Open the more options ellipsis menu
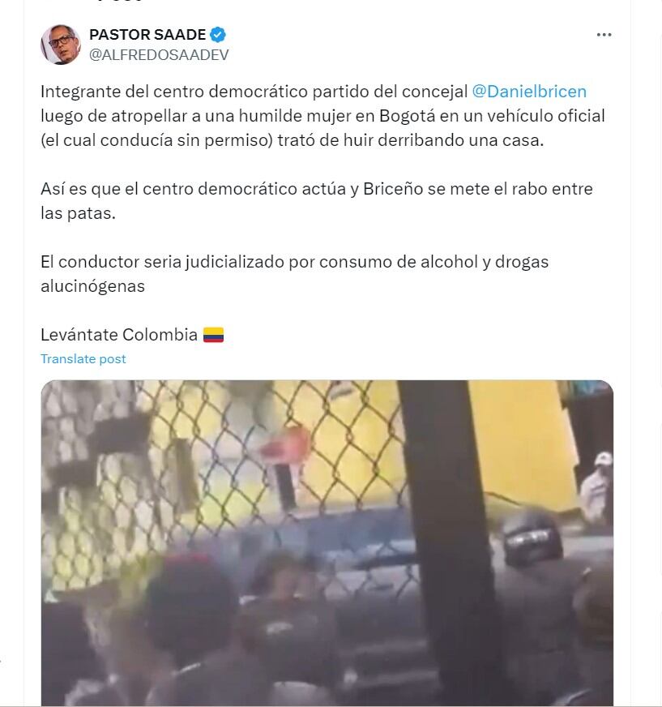 coord(604,35)
